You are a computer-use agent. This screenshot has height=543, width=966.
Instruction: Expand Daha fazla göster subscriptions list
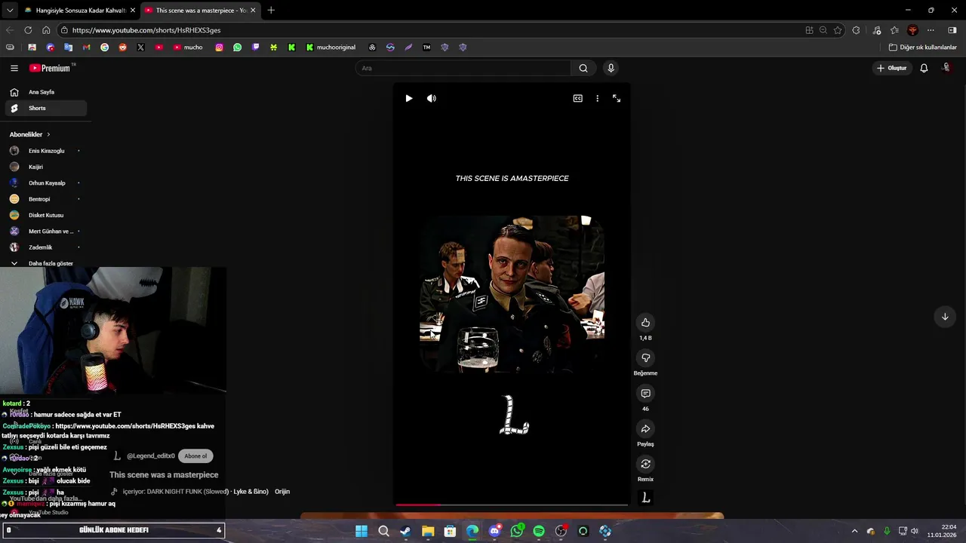tap(45, 263)
